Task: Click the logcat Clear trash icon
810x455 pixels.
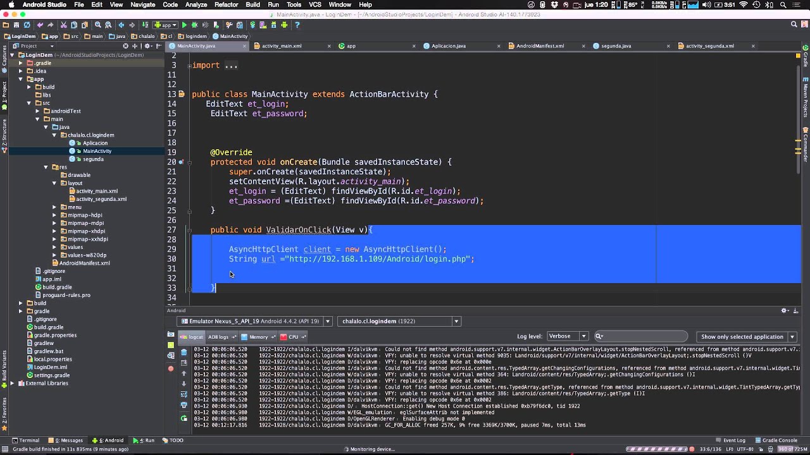Action: [x=184, y=353]
